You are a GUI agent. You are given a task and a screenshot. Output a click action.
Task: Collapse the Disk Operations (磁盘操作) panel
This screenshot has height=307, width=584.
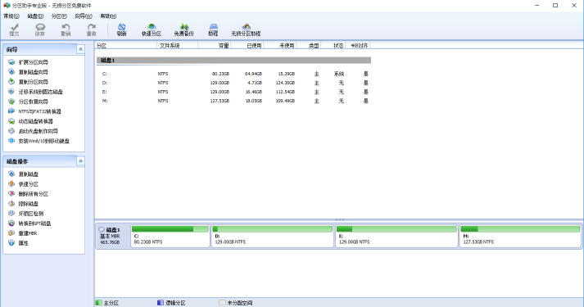click(80, 161)
